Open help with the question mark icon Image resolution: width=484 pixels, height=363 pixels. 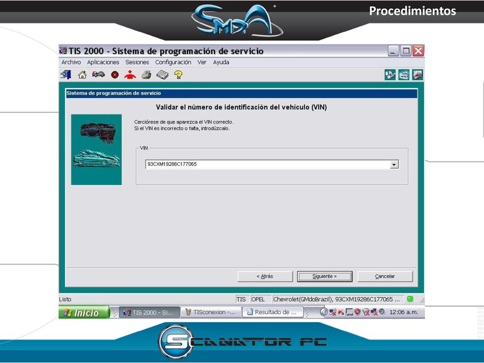coord(178,75)
